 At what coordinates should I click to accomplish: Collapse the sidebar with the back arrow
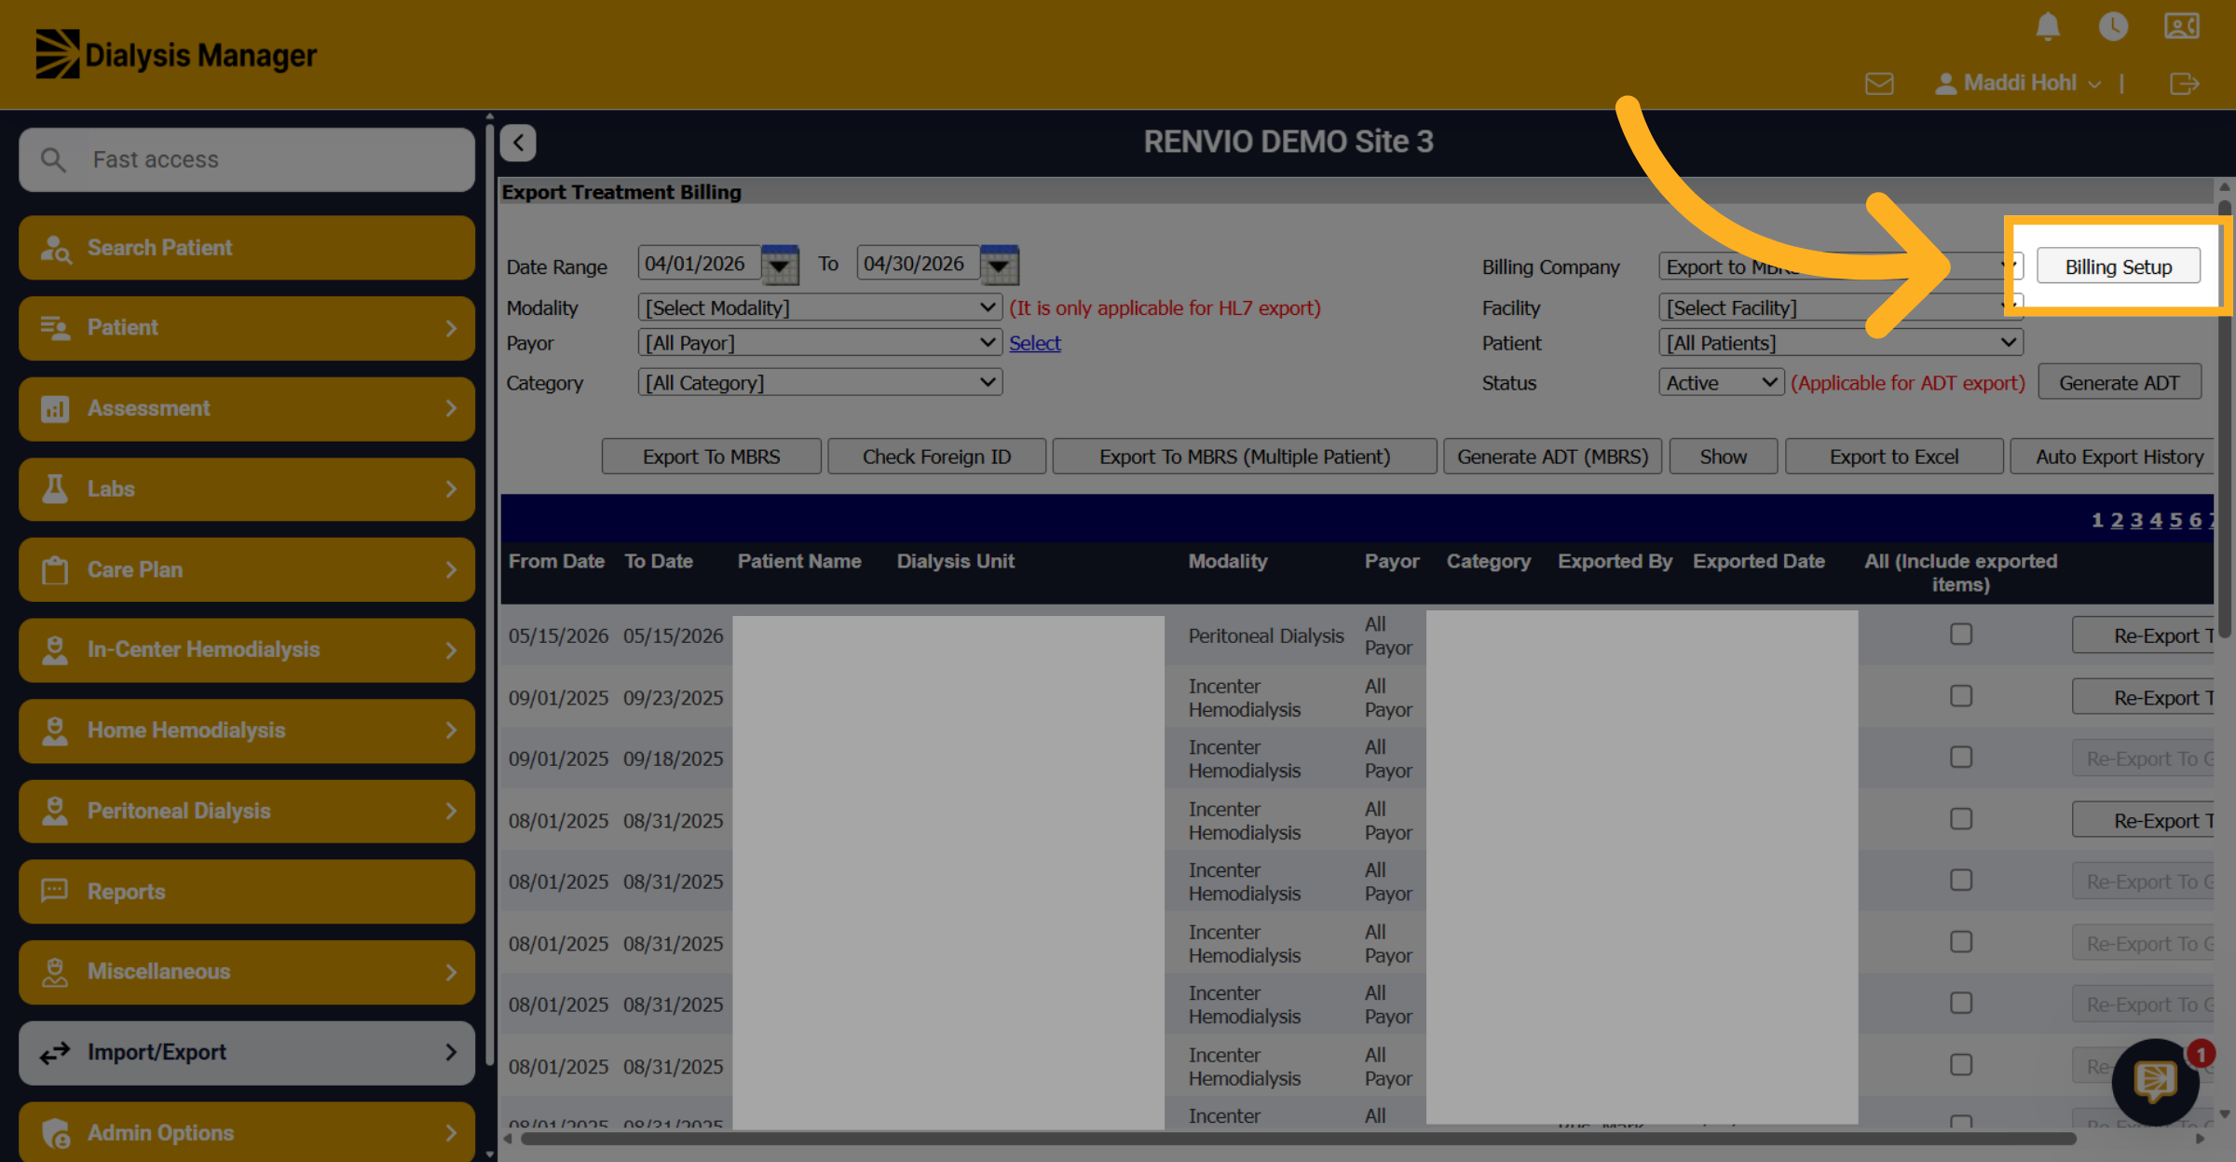click(x=518, y=143)
